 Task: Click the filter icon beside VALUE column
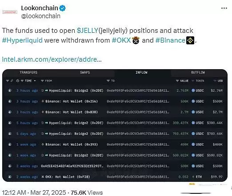pos(177,81)
